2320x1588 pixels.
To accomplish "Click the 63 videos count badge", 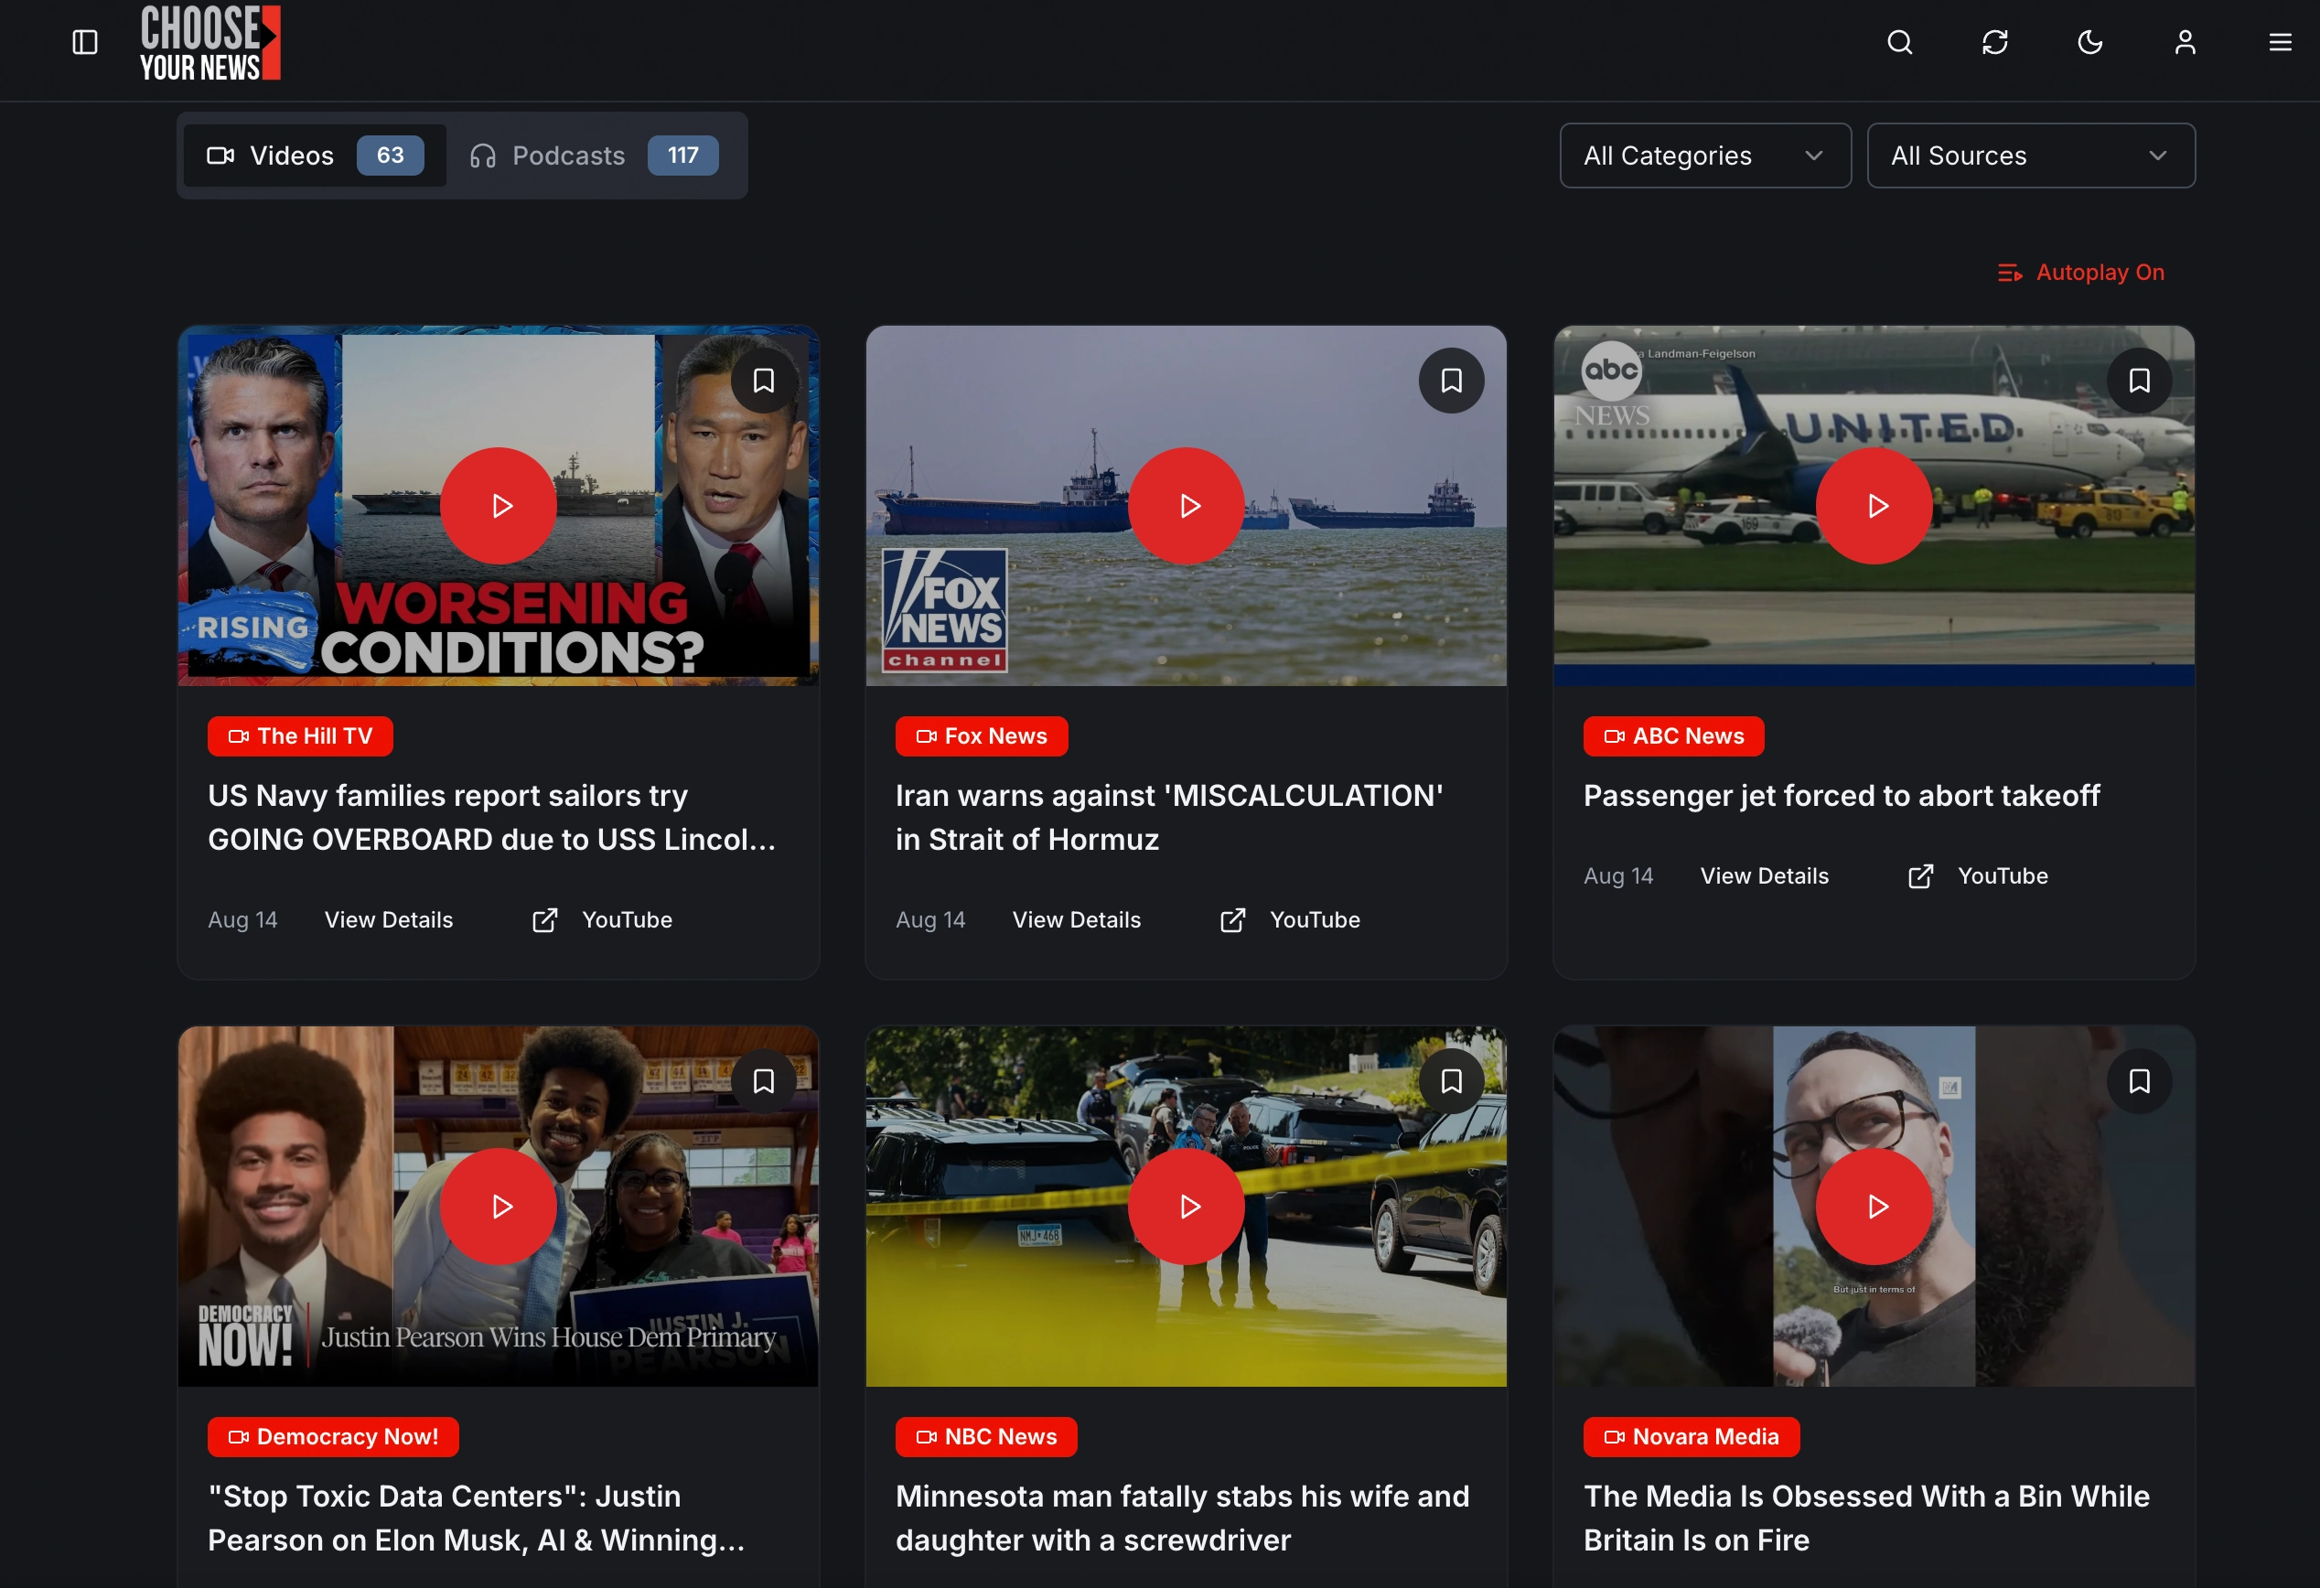I will (x=391, y=156).
